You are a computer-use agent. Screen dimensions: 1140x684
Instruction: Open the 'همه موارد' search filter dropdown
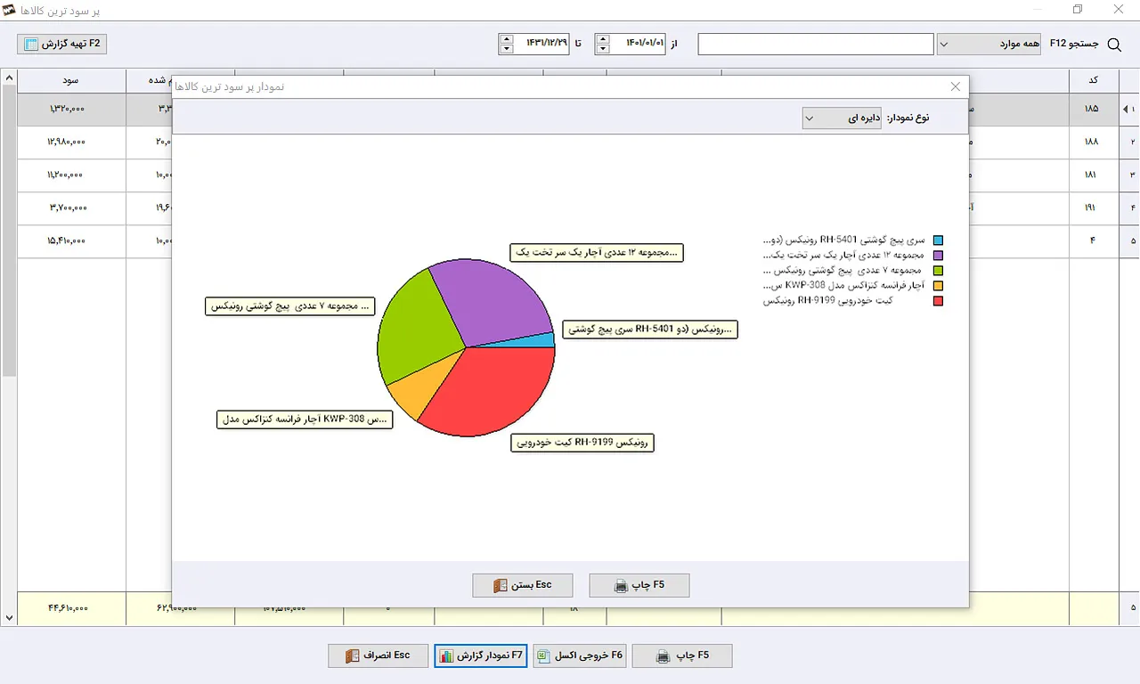pyautogui.click(x=989, y=44)
